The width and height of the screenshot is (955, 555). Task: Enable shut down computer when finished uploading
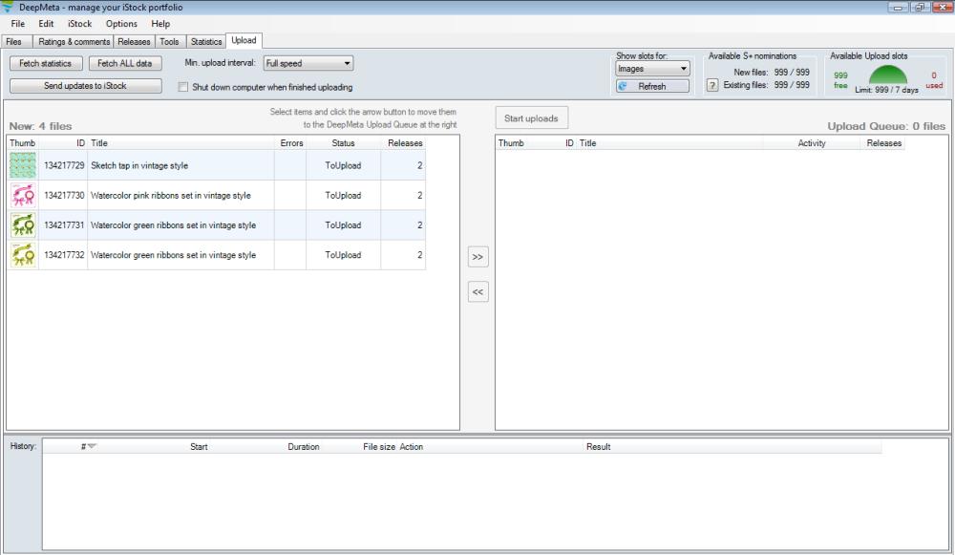[x=182, y=87]
